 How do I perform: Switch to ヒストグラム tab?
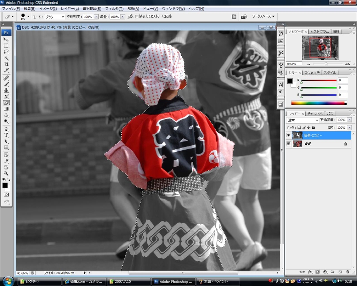click(320, 31)
